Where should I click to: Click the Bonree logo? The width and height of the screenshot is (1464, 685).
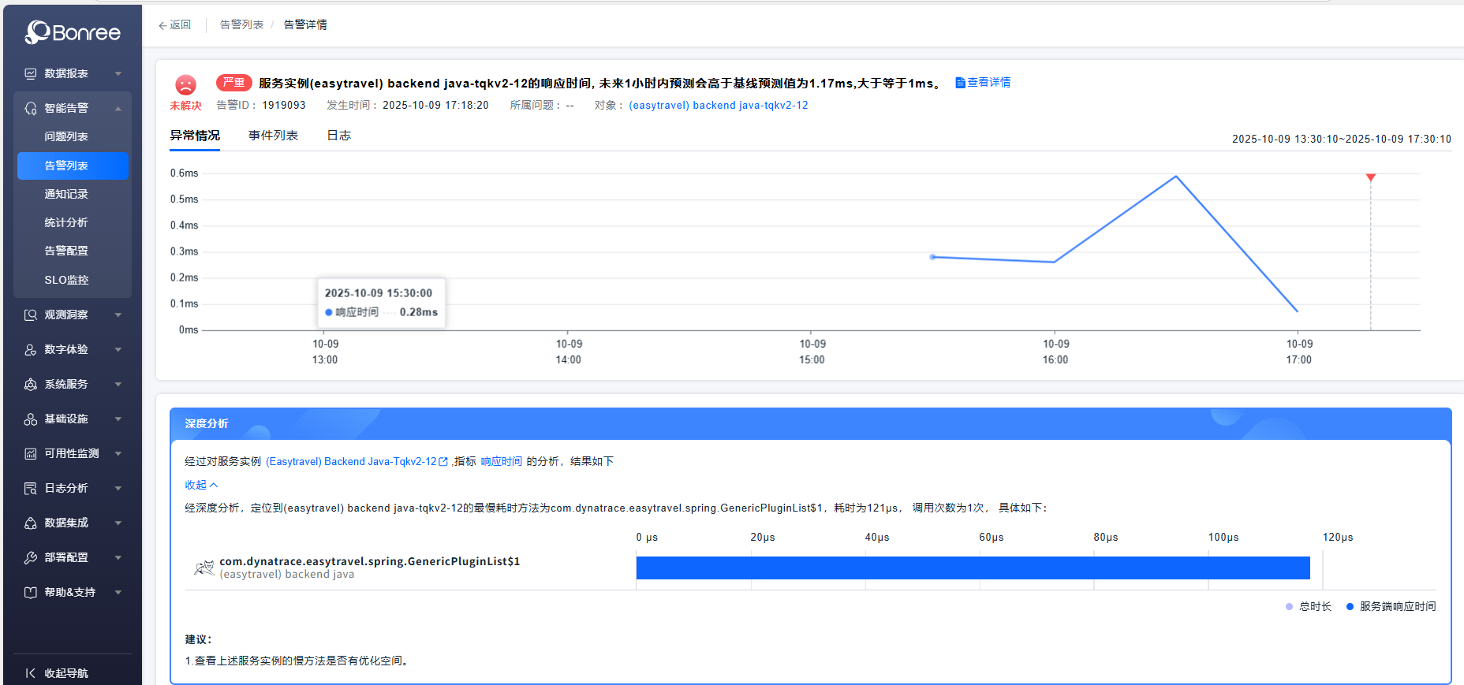[x=73, y=32]
